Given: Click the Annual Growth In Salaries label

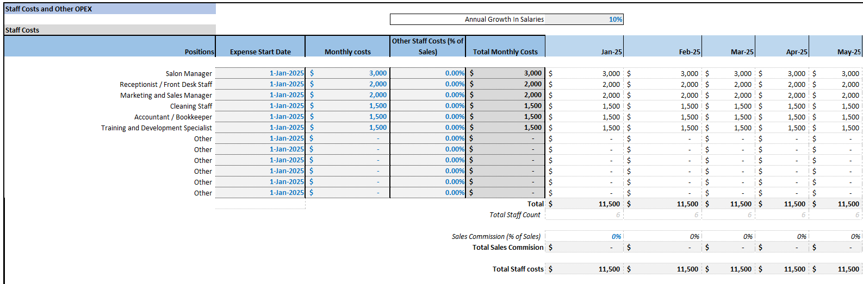Looking at the screenshot, I should [x=504, y=20].
